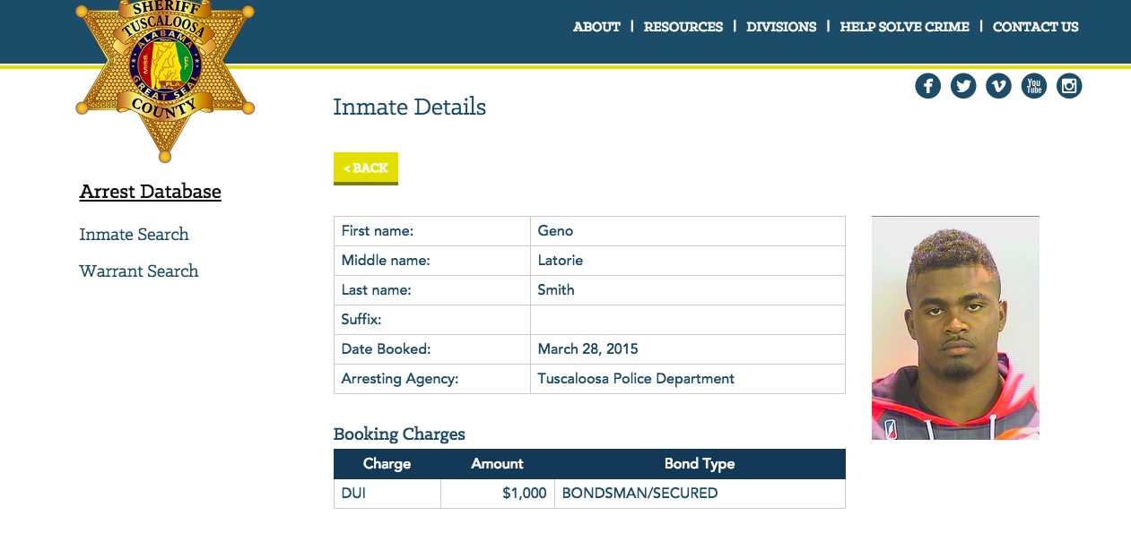
Task: Click the Bond Type column header
Action: tap(700, 464)
